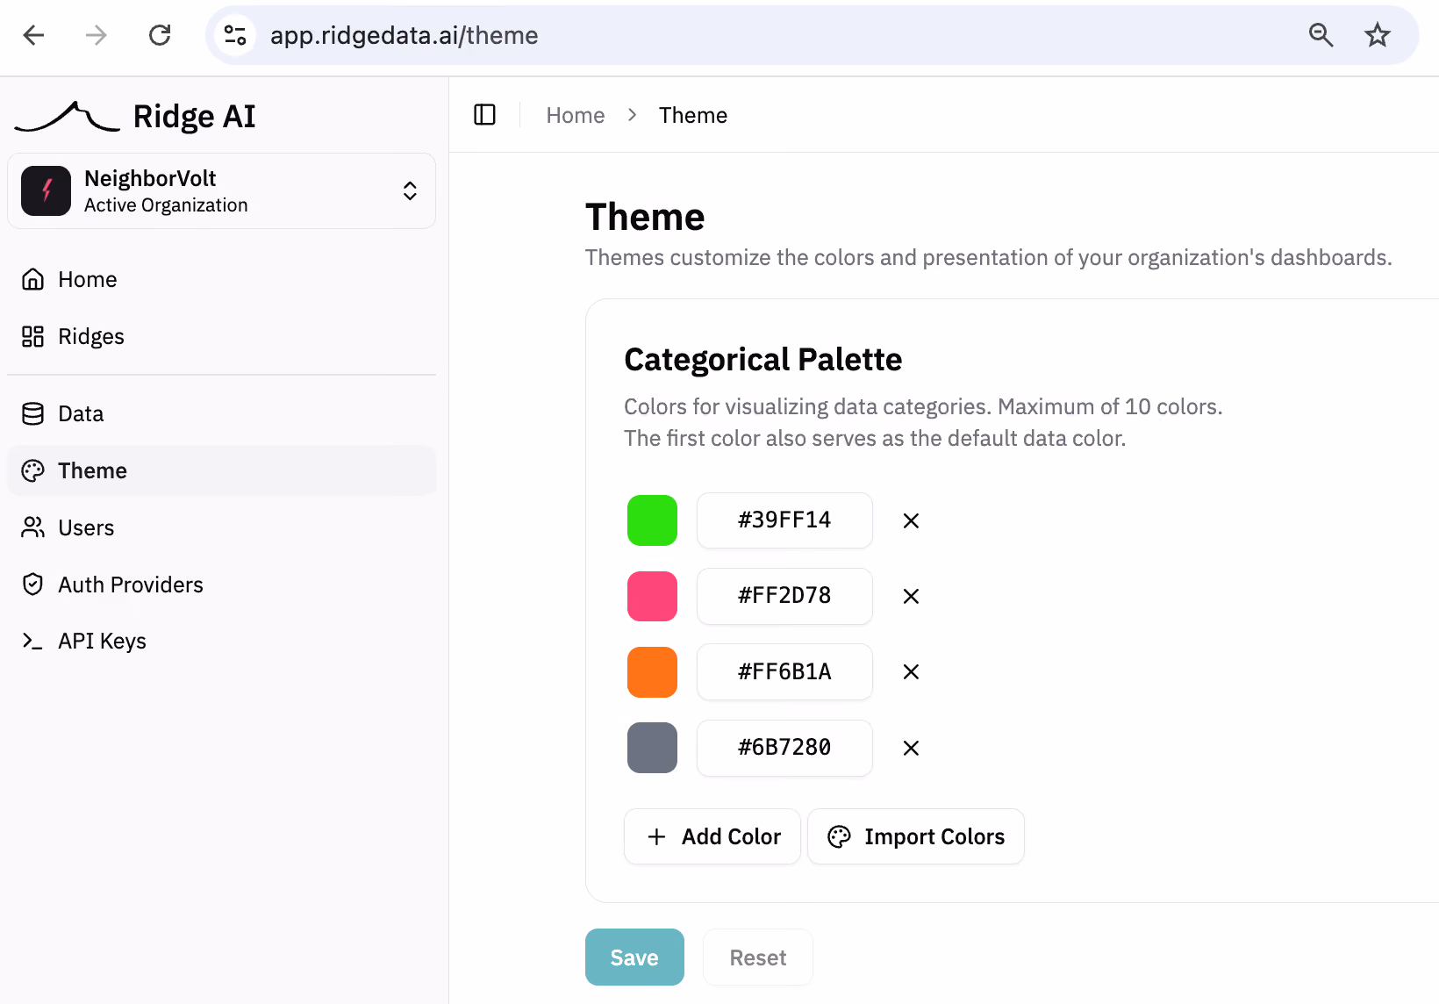Click the Import Colors button
This screenshot has height=1004, width=1439.
916,836
